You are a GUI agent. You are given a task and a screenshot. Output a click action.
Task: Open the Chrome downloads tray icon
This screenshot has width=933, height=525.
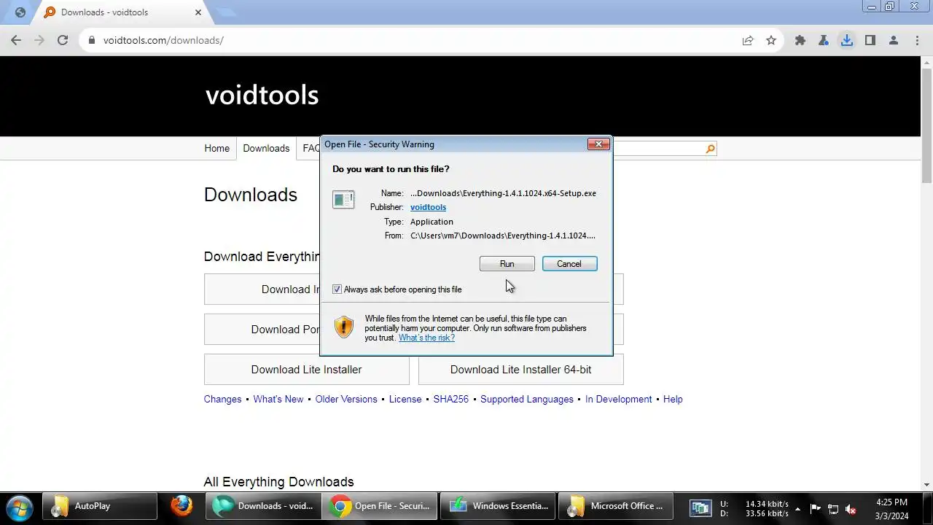[x=847, y=40]
